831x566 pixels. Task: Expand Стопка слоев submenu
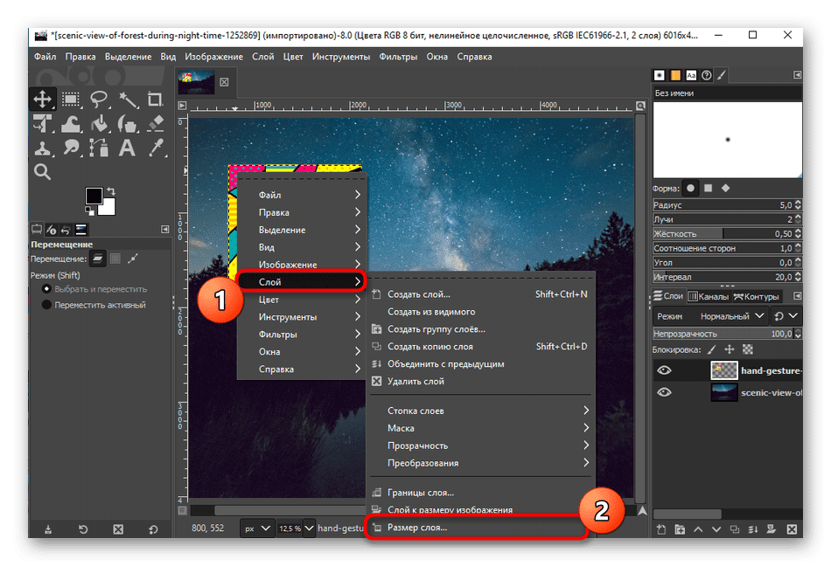coord(481,411)
